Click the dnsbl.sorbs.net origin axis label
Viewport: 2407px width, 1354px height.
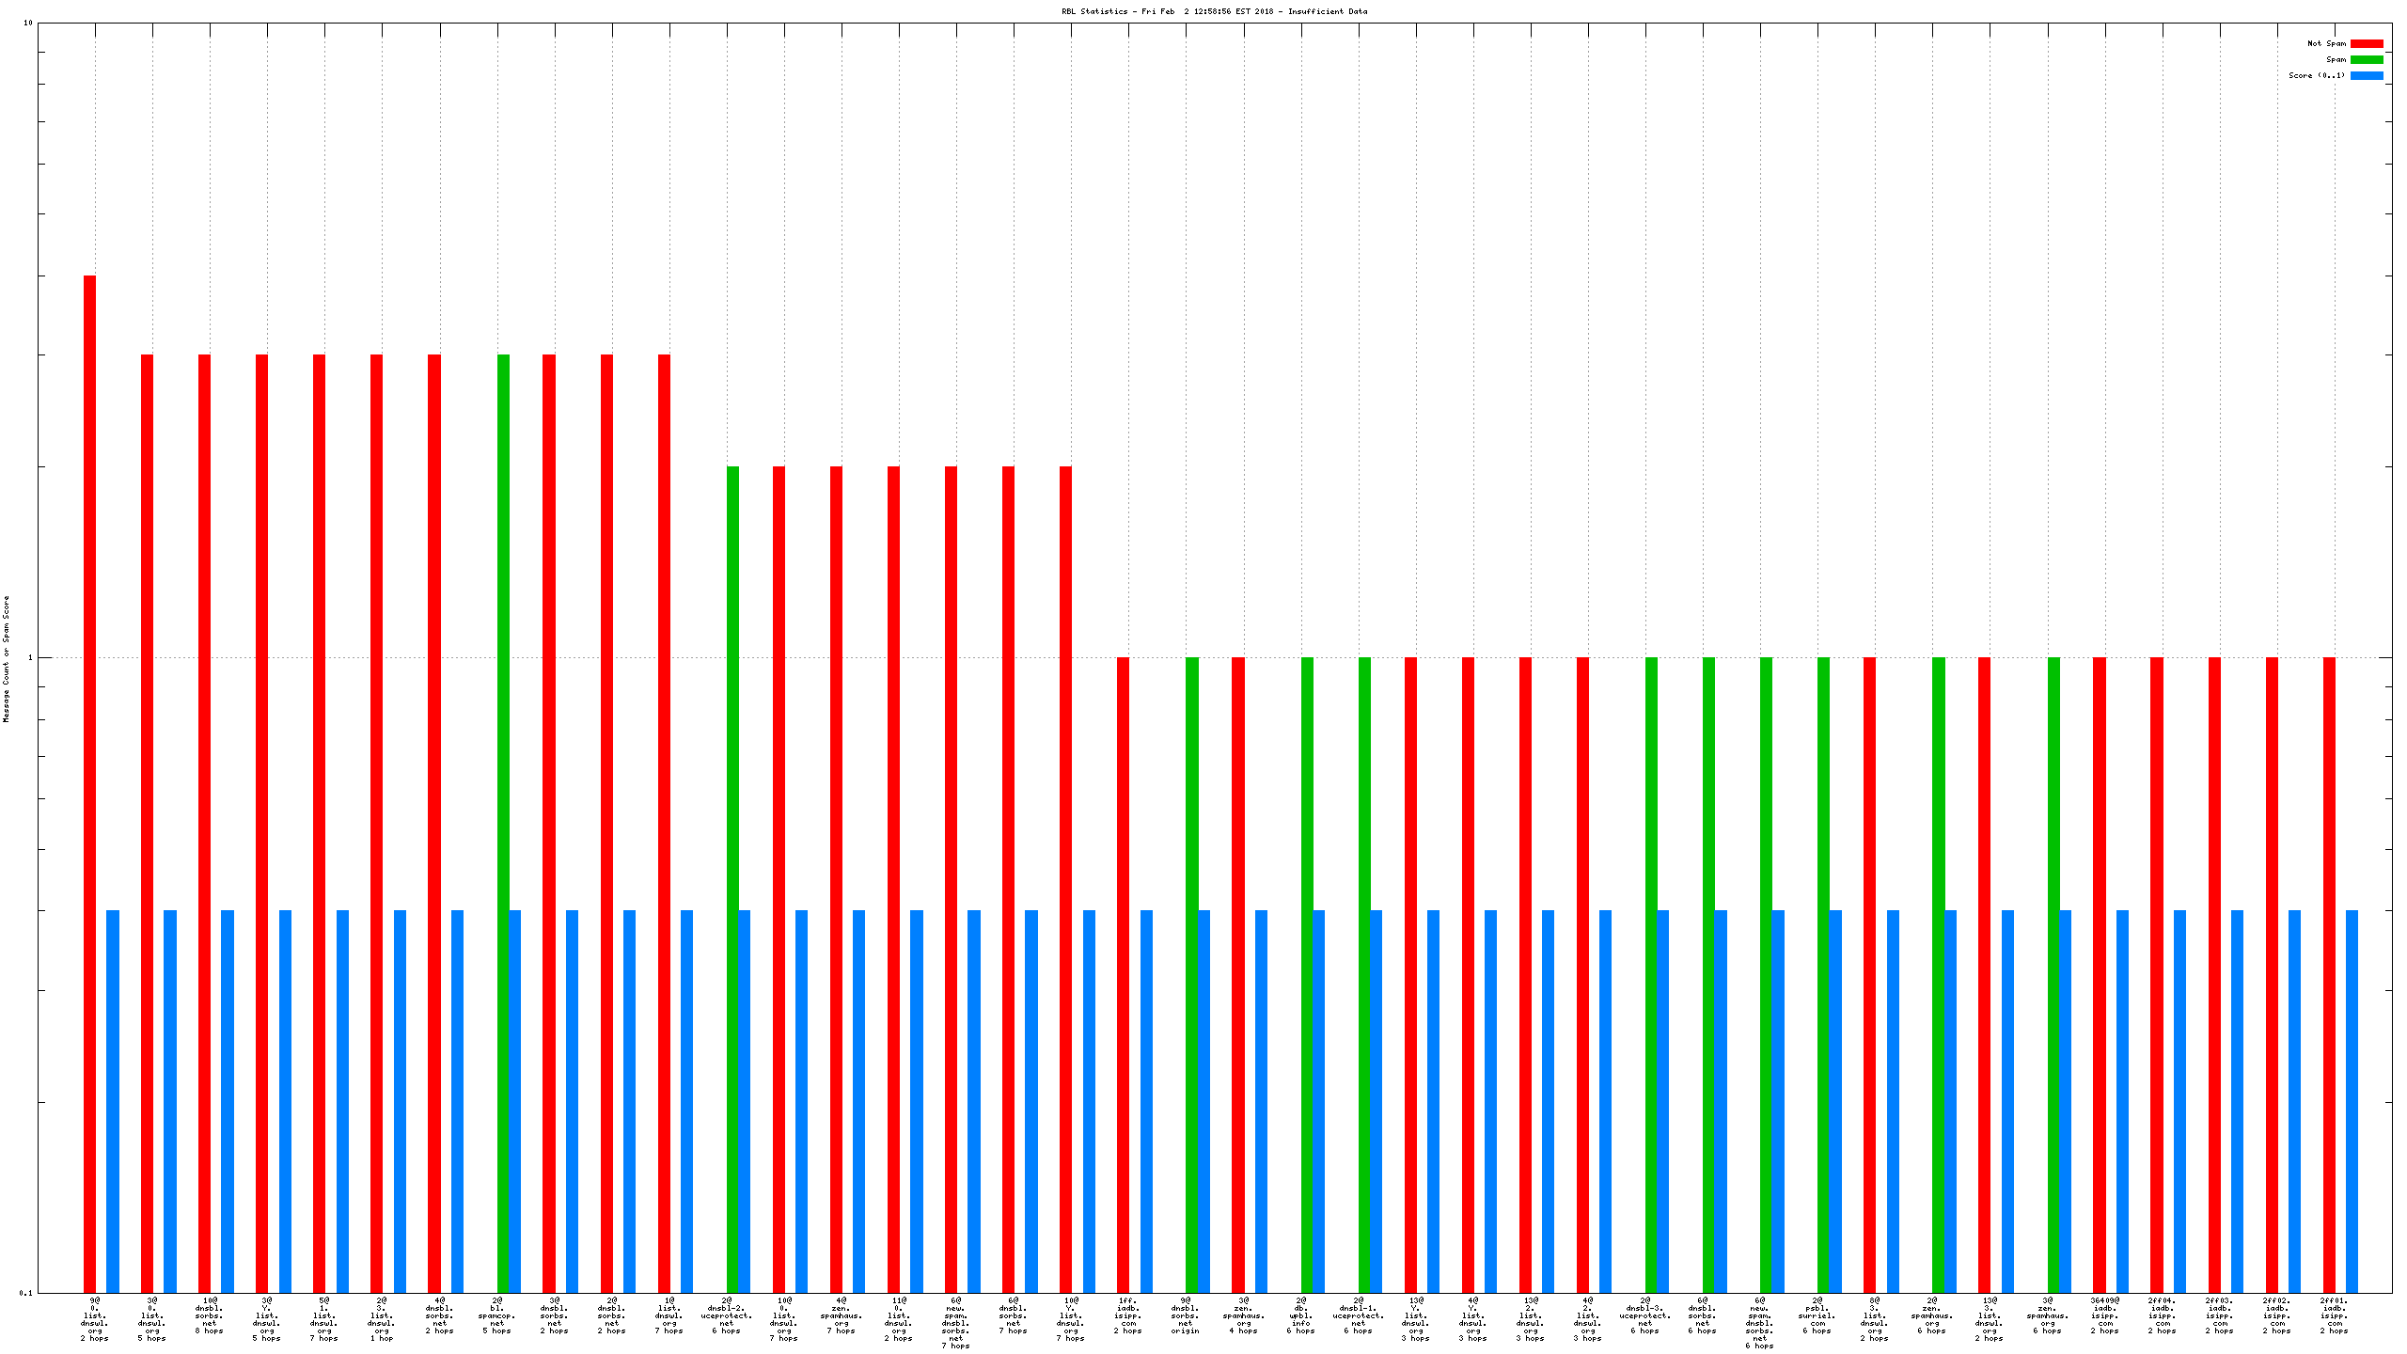pyautogui.click(x=1186, y=1315)
